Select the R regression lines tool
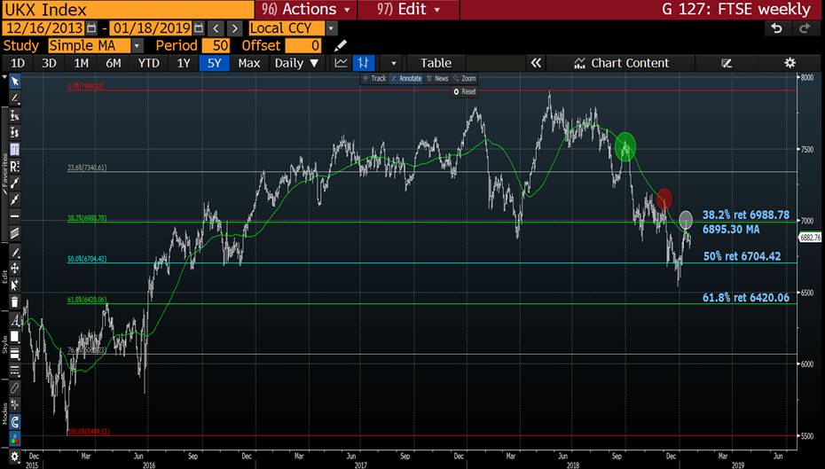The image size is (825, 469). [15, 166]
